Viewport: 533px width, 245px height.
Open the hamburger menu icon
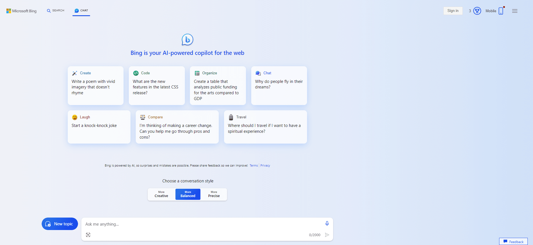point(515,11)
